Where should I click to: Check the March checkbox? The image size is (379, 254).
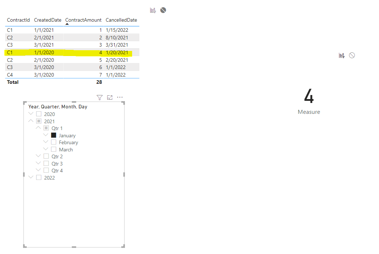click(x=54, y=149)
